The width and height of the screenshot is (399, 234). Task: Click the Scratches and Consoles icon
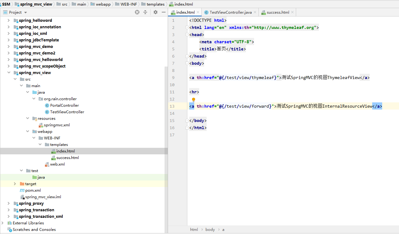coord(9,230)
